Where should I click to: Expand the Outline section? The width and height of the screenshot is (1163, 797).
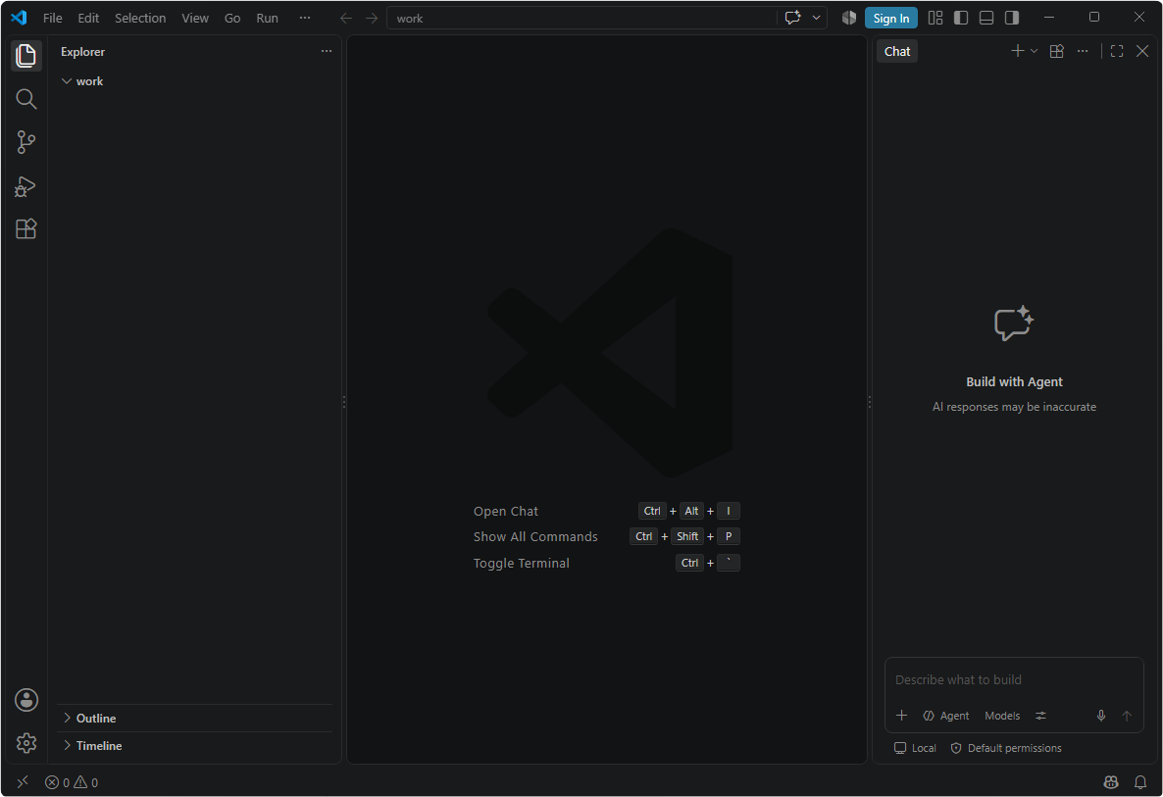pyautogui.click(x=194, y=718)
